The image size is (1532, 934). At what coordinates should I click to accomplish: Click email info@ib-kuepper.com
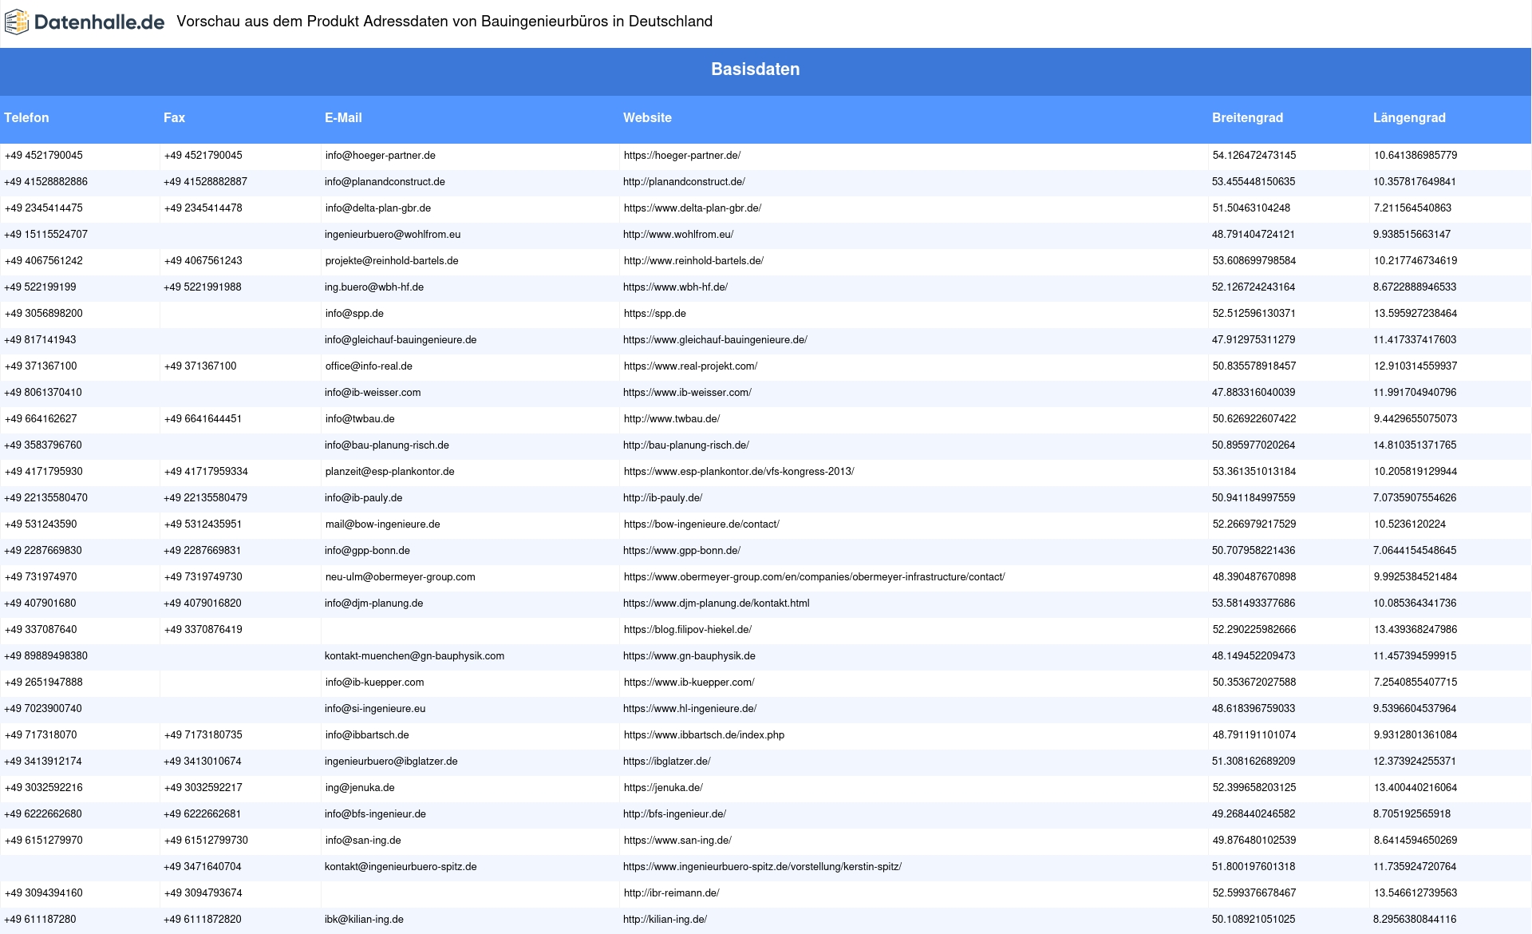(375, 683)
